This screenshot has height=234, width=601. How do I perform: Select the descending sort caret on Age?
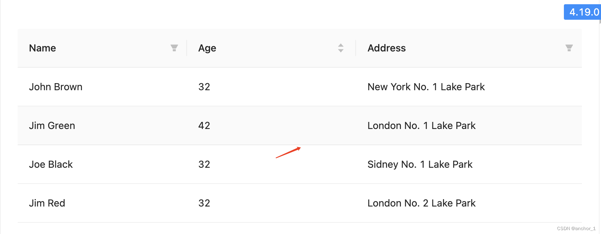pos(340,50)
